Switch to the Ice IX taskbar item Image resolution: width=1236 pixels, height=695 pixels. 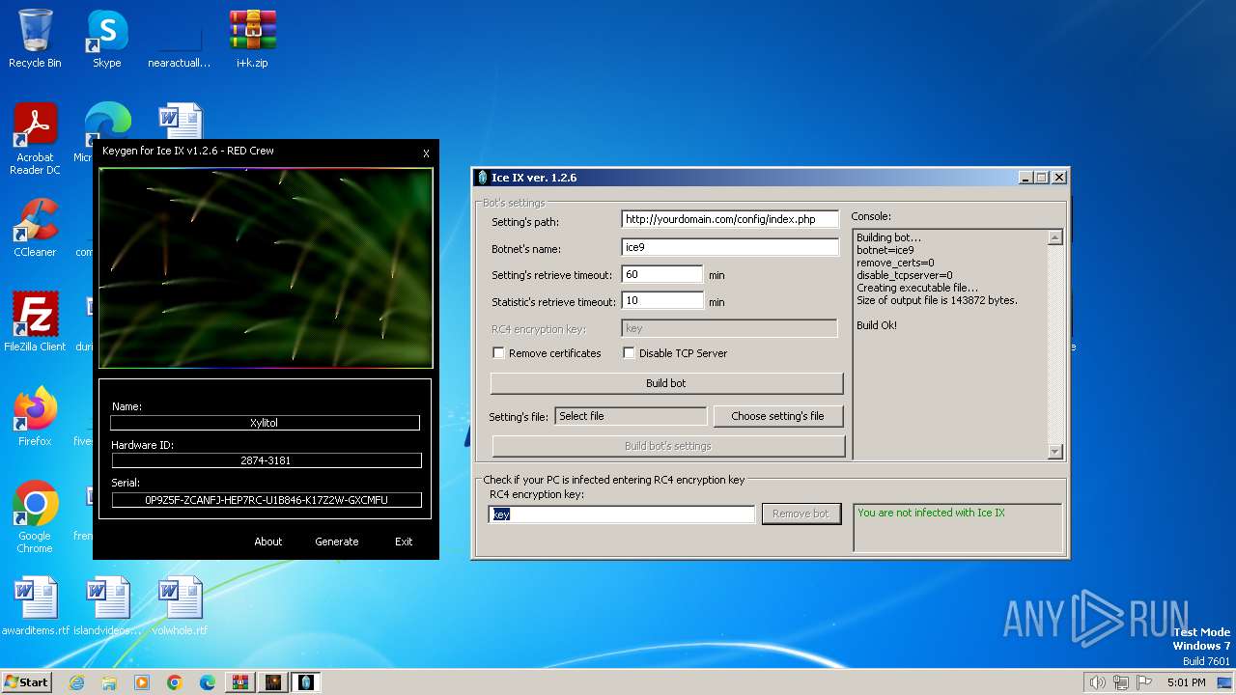[x=306, y=682]
